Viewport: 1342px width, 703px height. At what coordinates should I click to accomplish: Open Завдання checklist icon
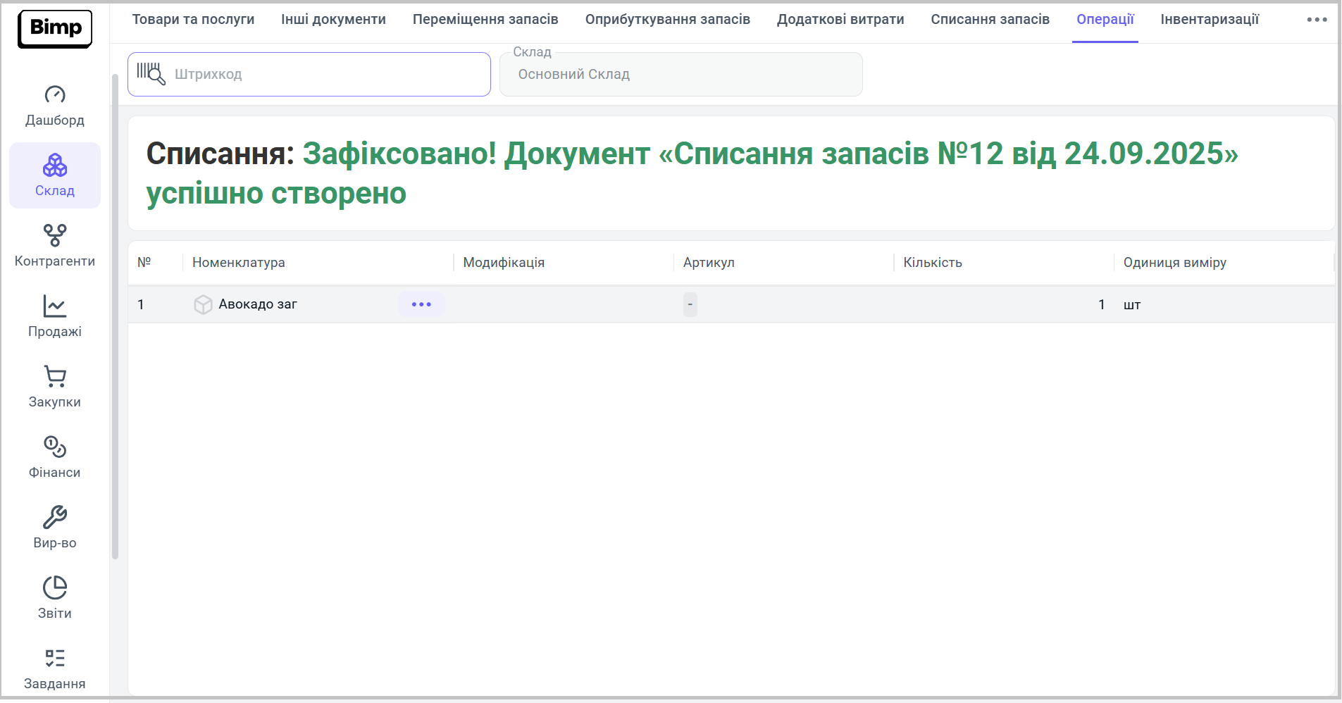point(55,659)
